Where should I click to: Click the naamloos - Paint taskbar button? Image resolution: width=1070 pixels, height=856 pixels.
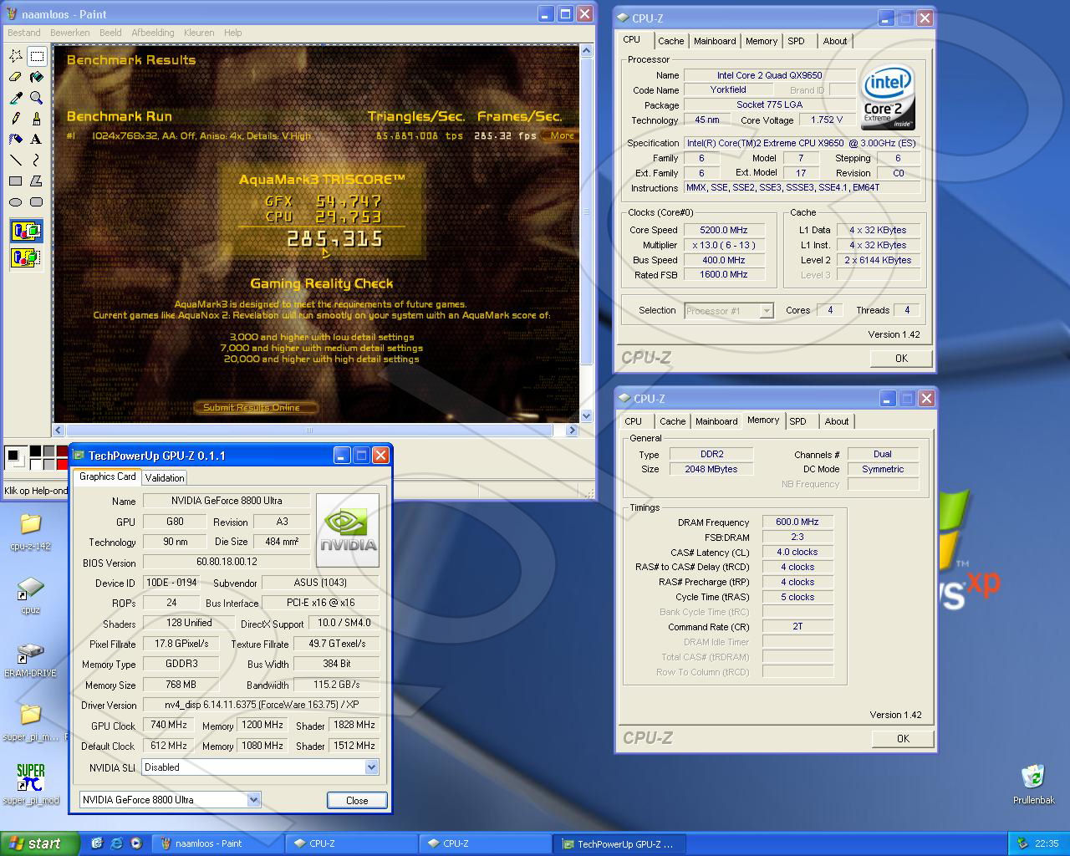pos(218,843)
